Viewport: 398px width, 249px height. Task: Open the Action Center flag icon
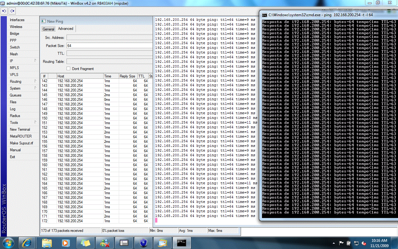[341, 243]
